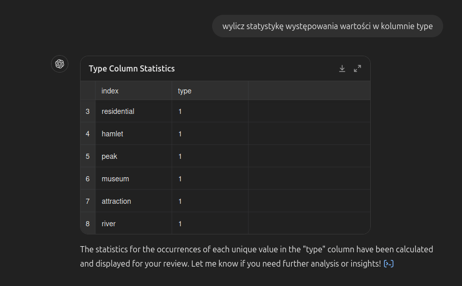462x286 pixels.
Task: Select the museum row cell
Action: (x=134, y=179)
